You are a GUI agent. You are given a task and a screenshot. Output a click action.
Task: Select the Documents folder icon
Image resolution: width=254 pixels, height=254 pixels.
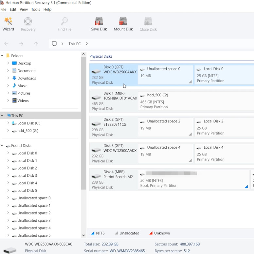pyautogui.click(x=14, y=71)
